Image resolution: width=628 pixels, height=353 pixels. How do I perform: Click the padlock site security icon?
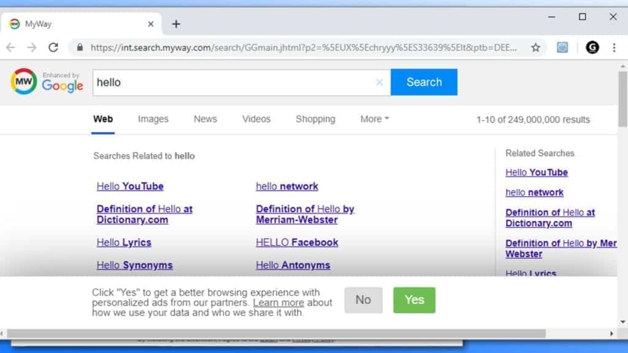pos(80,48)
